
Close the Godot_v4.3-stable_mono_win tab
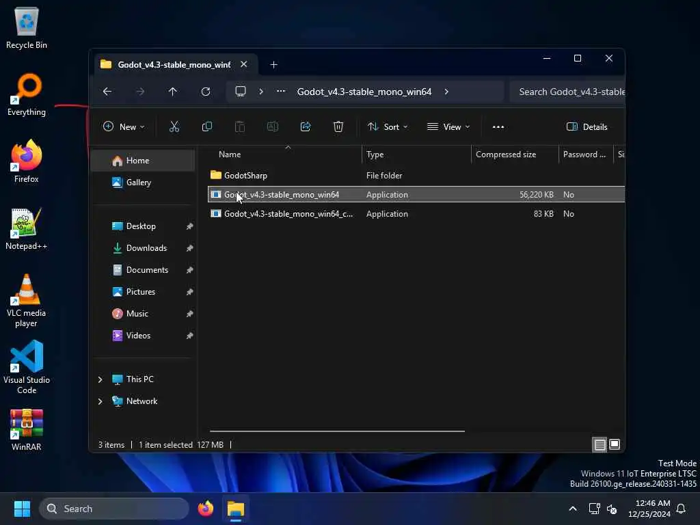(244, 64)
